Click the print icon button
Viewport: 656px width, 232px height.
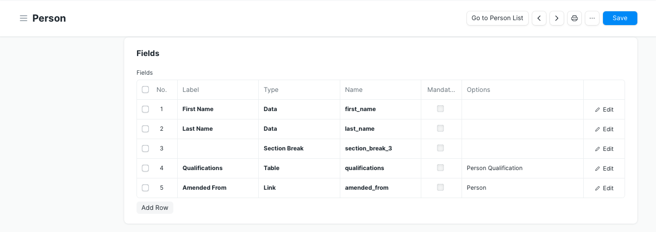[x=574, y=18]
